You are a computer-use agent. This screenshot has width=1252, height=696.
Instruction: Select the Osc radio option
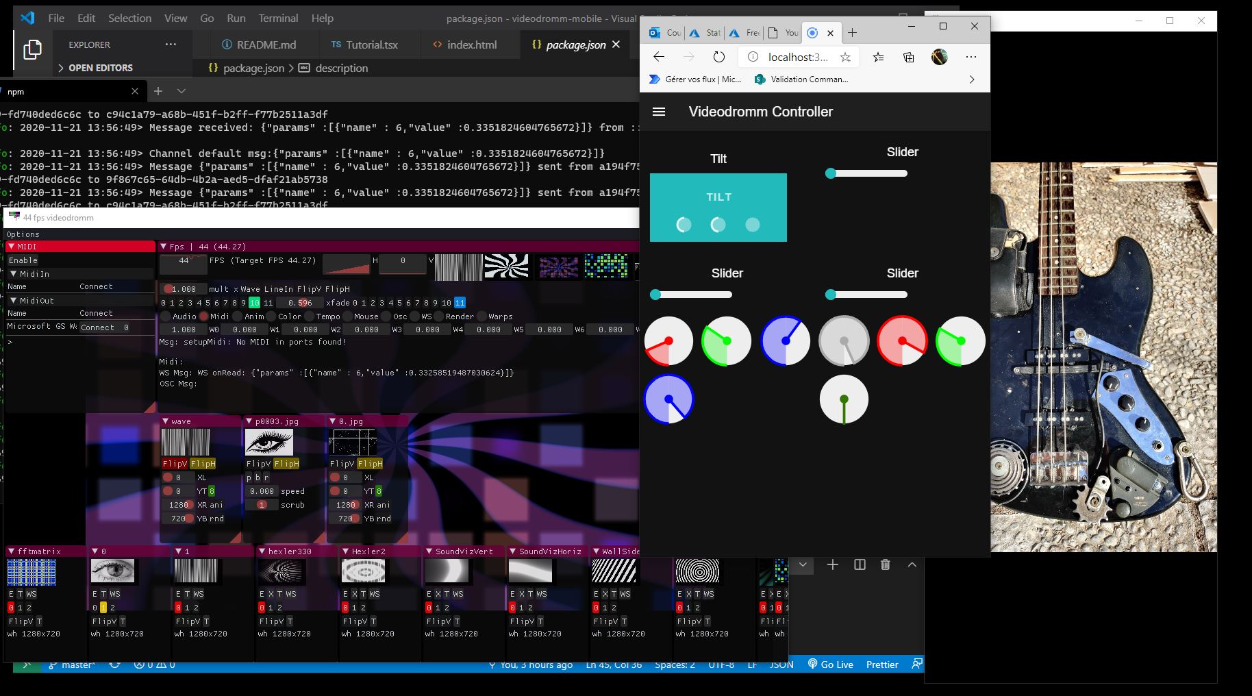tap(386, 316)
